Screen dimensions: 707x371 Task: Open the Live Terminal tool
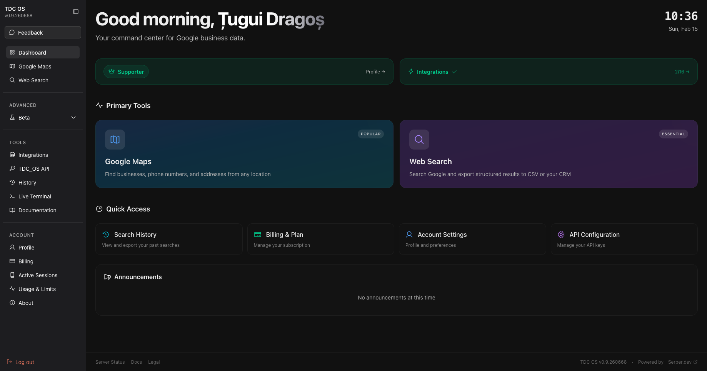(35, 196)
